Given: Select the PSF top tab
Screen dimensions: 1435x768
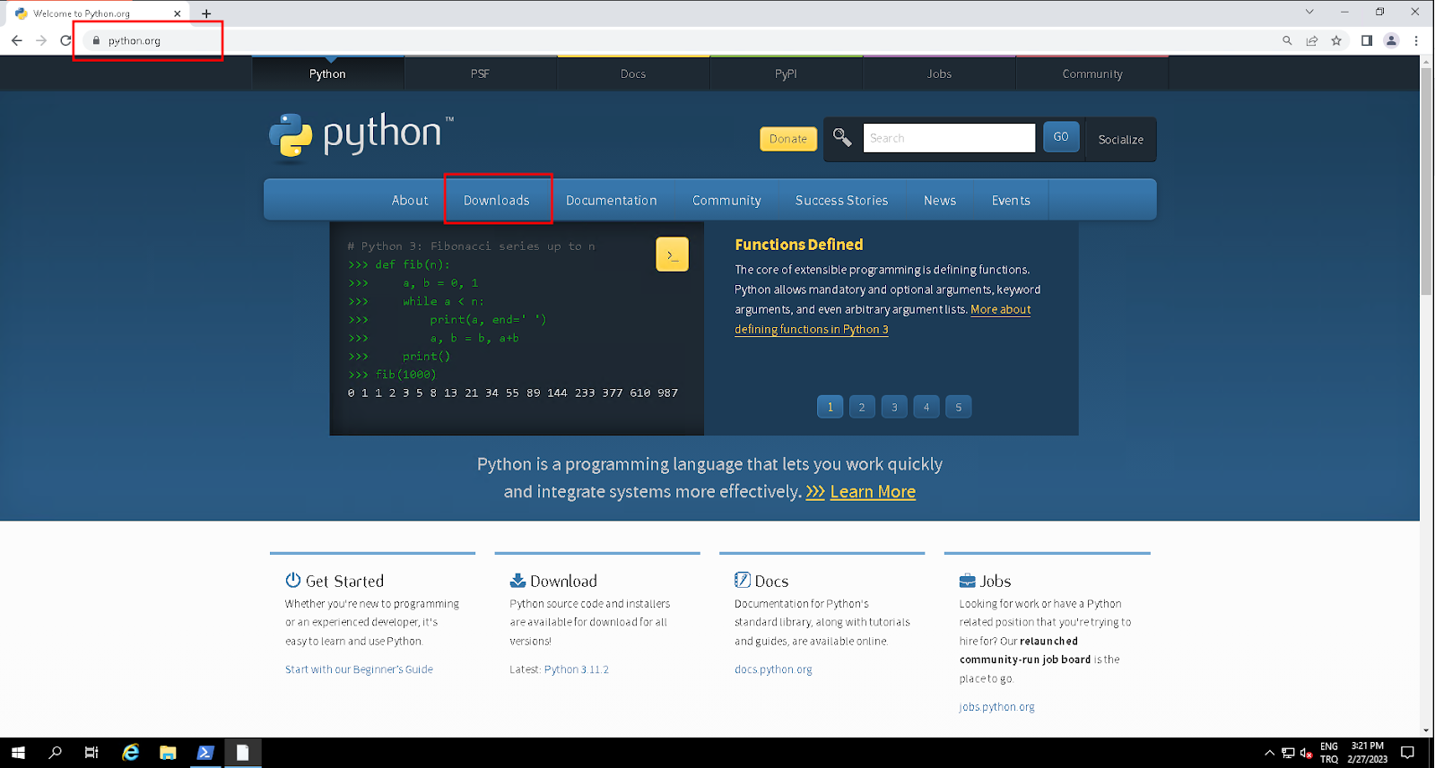Looking at the screenshot, I should point(480,73).
